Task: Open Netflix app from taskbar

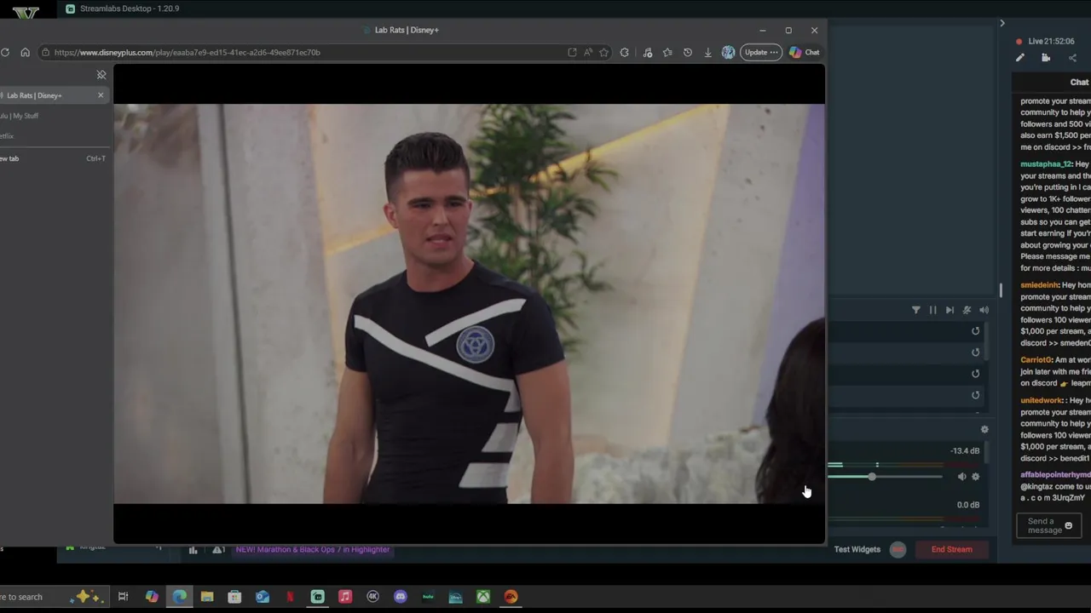Action: coord(290,597)
